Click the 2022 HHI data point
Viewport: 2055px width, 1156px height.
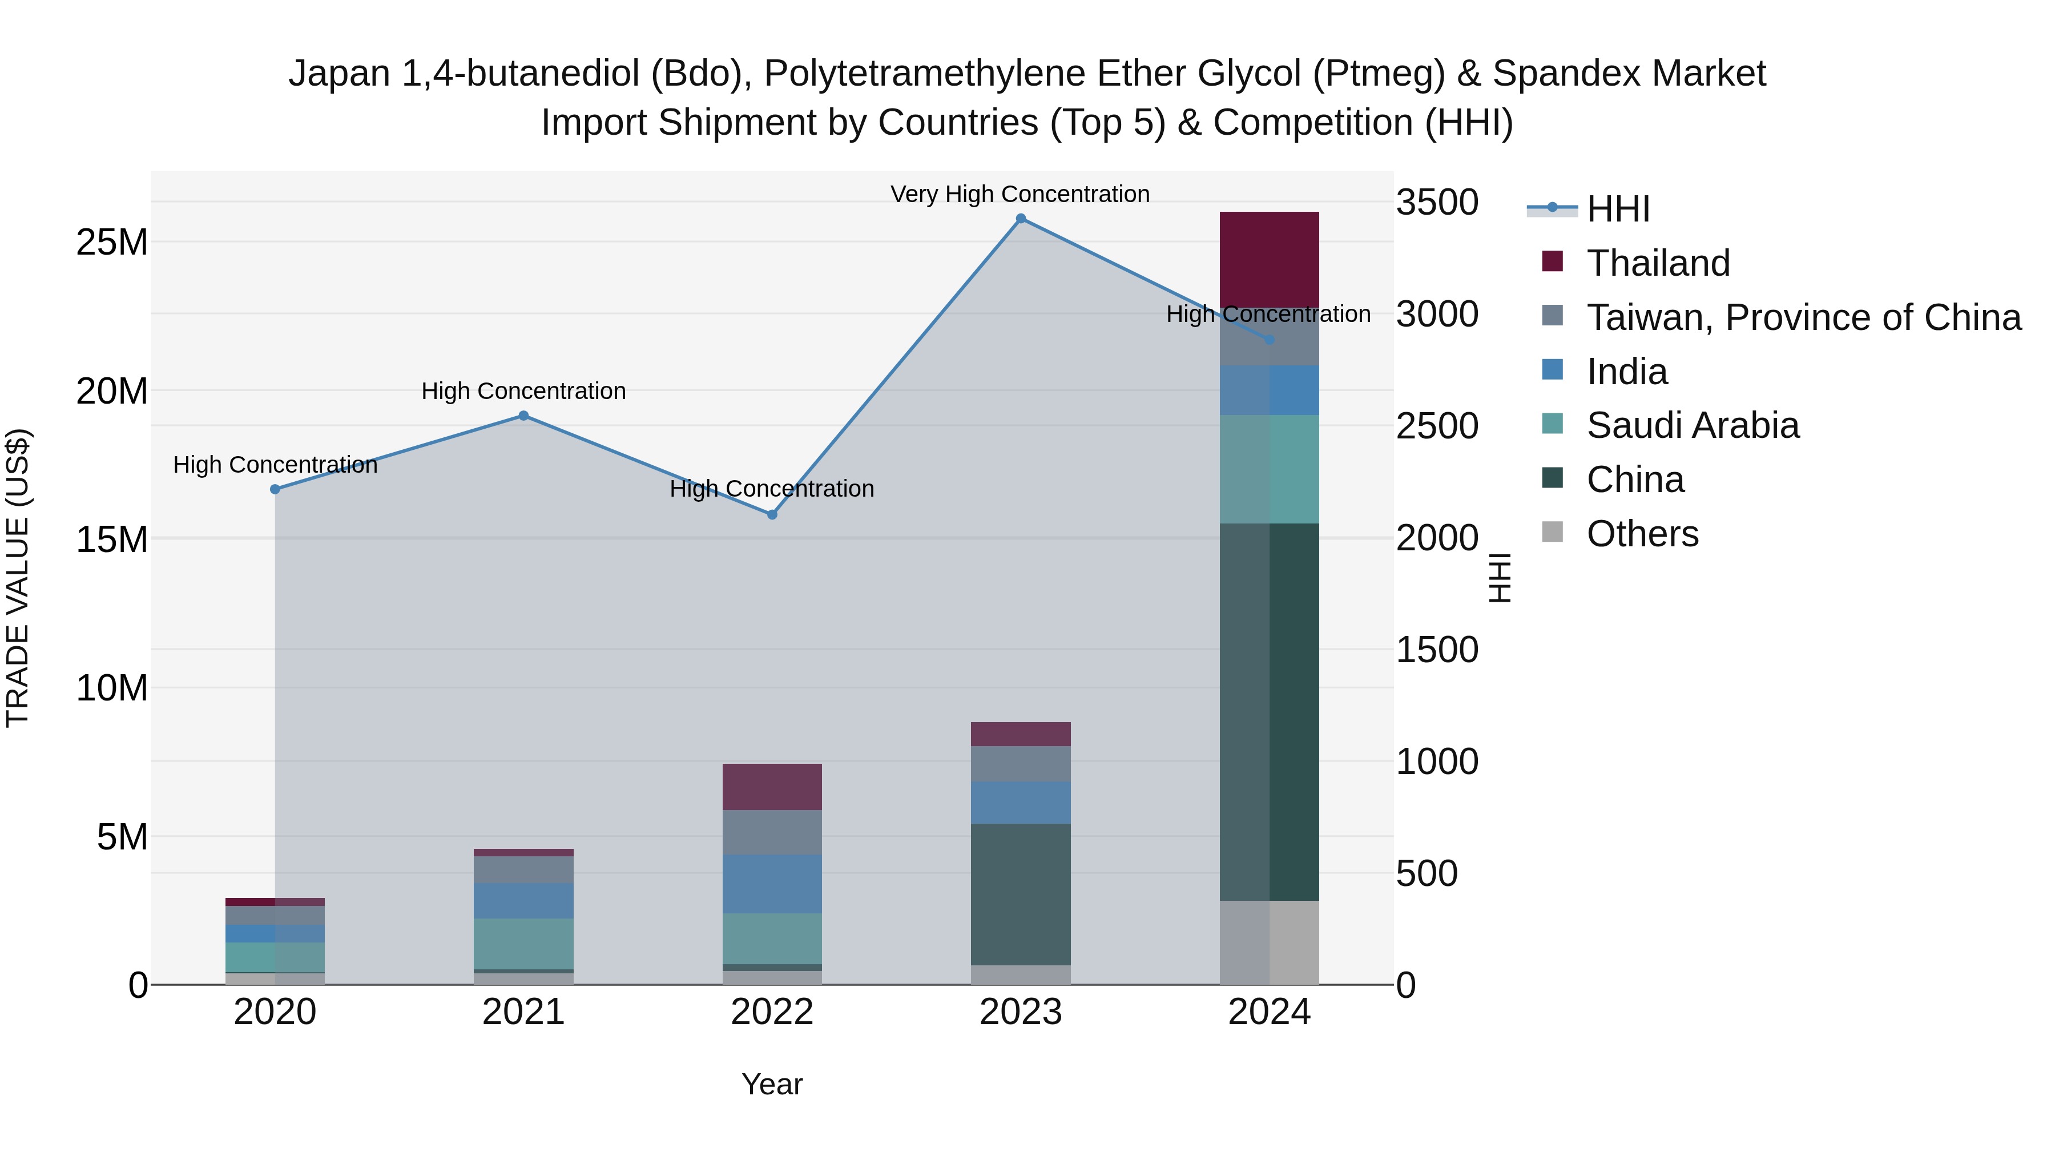coord(772,514)
